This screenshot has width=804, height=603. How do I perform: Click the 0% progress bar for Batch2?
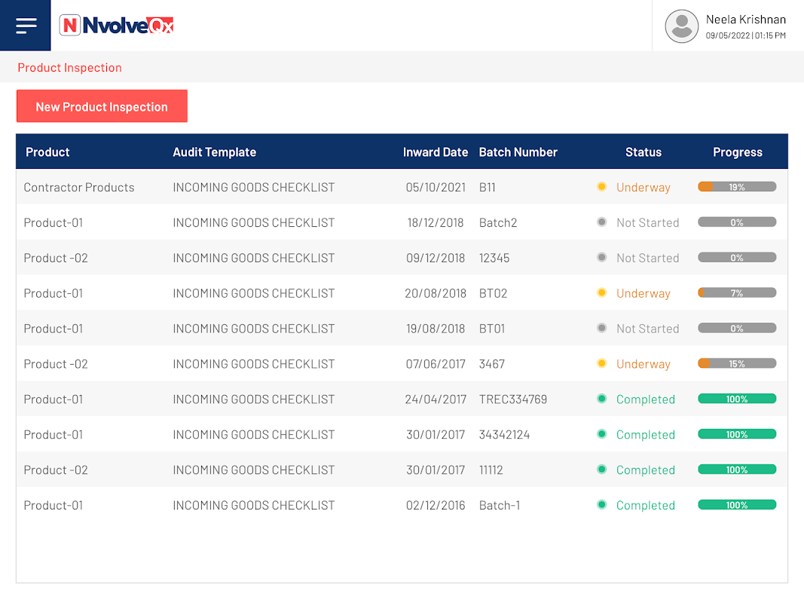click(x=737, y=222)
